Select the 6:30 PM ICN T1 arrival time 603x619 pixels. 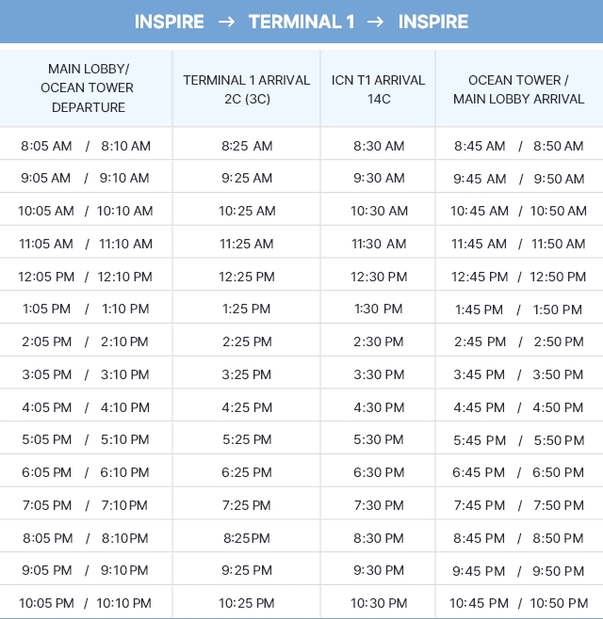(x=379, y=472)
